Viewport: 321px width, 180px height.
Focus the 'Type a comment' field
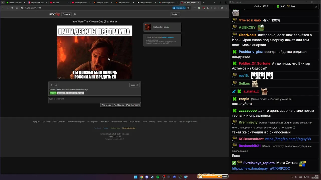[95, 100]
